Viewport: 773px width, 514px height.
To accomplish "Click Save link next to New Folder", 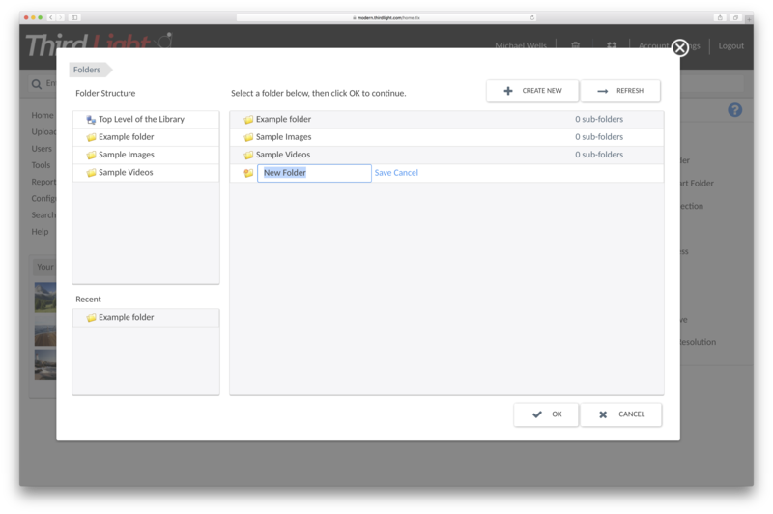I will [x=383, y=173].
